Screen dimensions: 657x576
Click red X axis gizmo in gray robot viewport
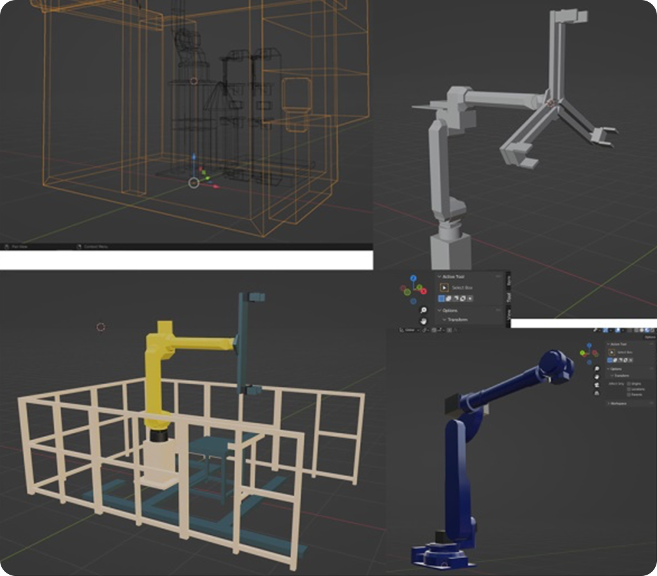424,291
